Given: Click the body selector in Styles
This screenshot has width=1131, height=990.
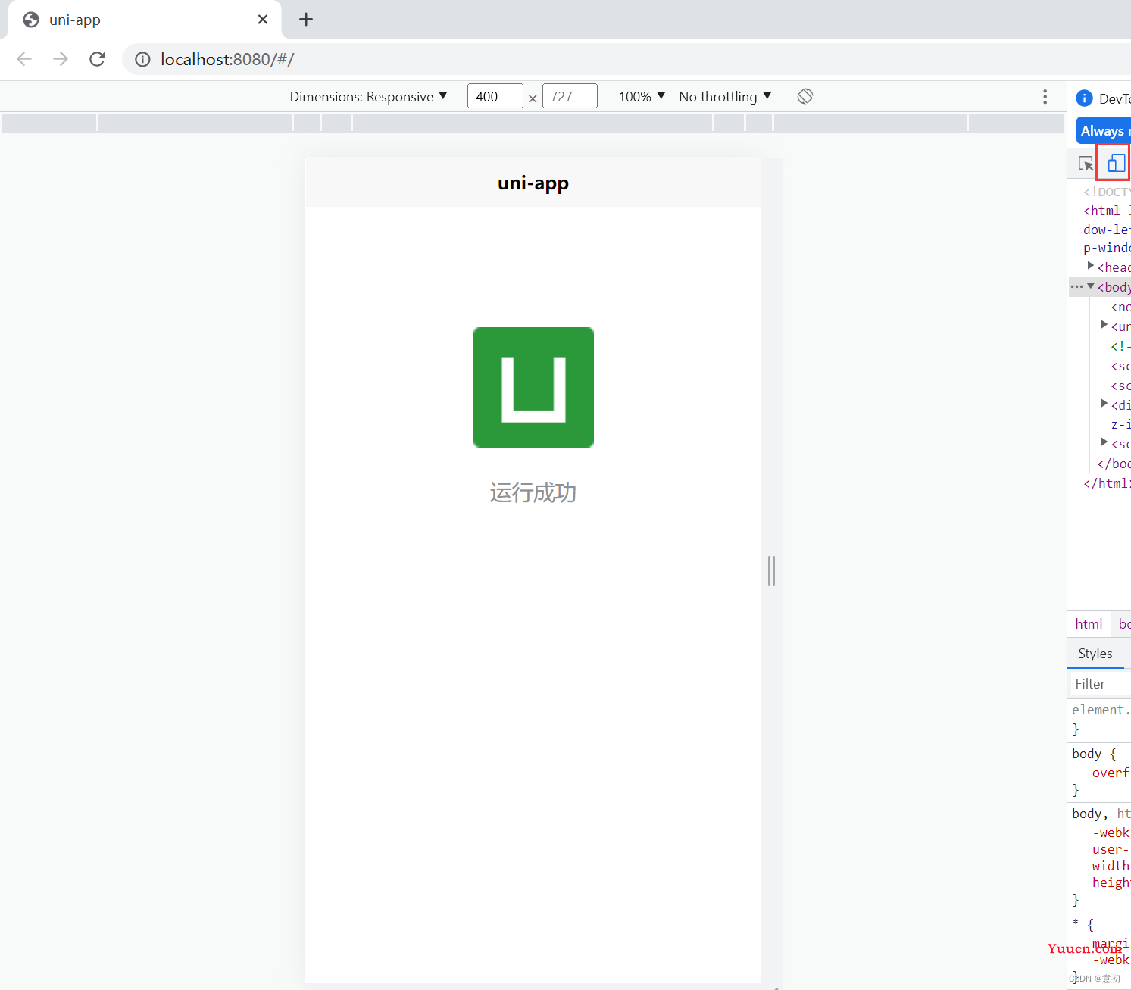Looking at the screenshot, I should (1087, 754).
